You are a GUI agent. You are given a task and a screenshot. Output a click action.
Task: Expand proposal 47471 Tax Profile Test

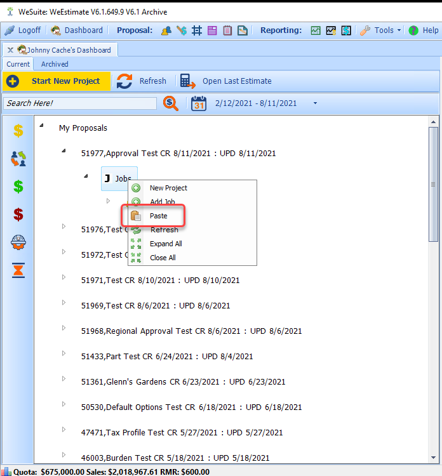[64, 429]
